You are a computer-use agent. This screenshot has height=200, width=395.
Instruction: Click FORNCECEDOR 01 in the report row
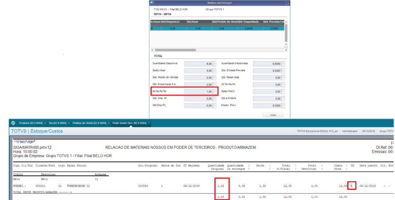[78, 186]
